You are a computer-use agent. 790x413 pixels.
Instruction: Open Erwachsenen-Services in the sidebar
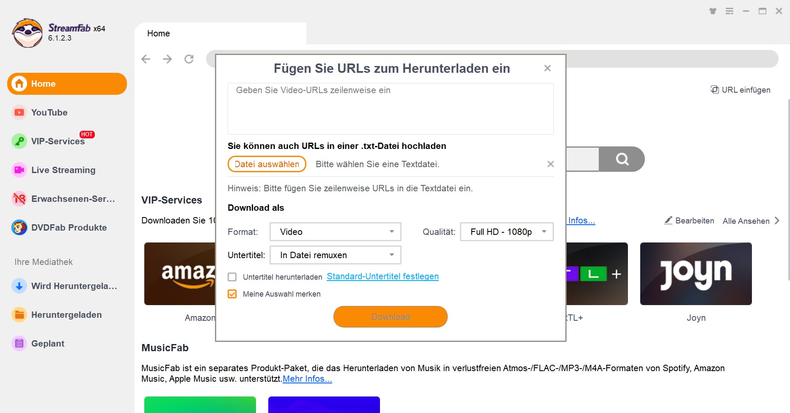[x=67, y=199]
